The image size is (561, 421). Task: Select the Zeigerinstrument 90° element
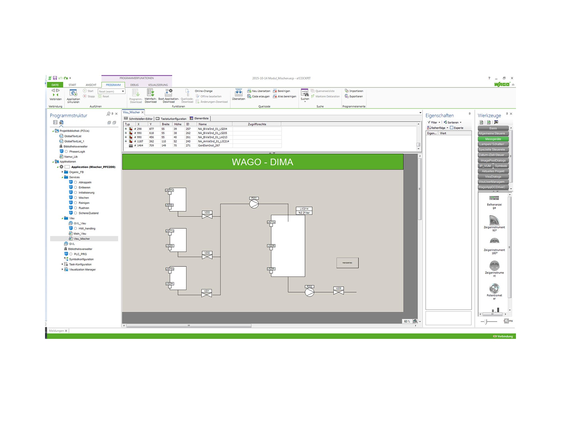coord(494,223)
